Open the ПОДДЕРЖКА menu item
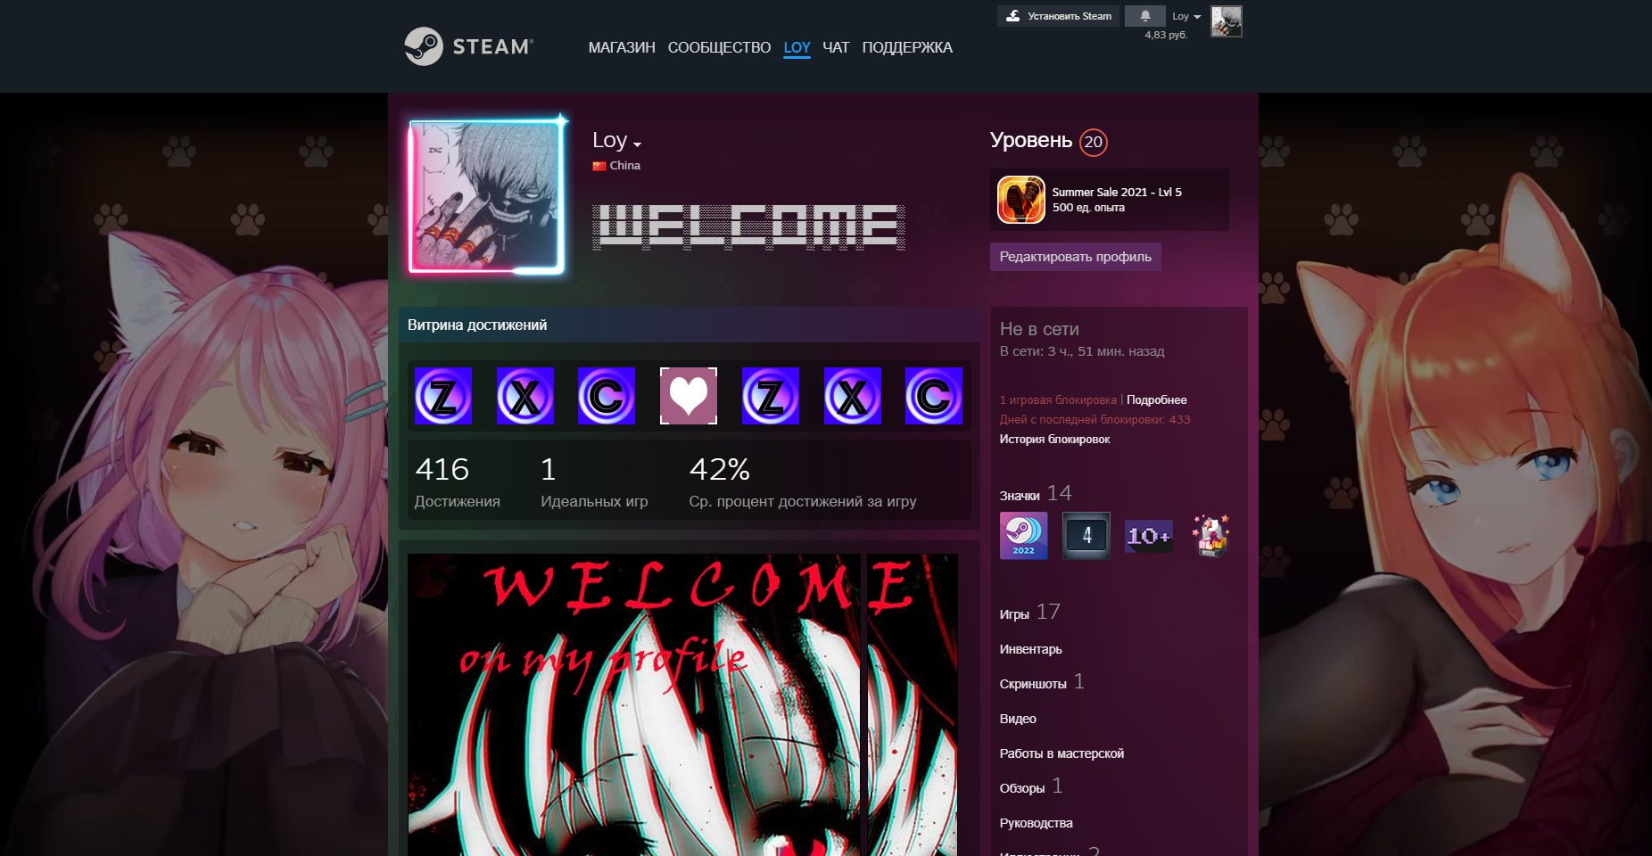Viewport: 1652px width, 856px height. tap(907, 47)
